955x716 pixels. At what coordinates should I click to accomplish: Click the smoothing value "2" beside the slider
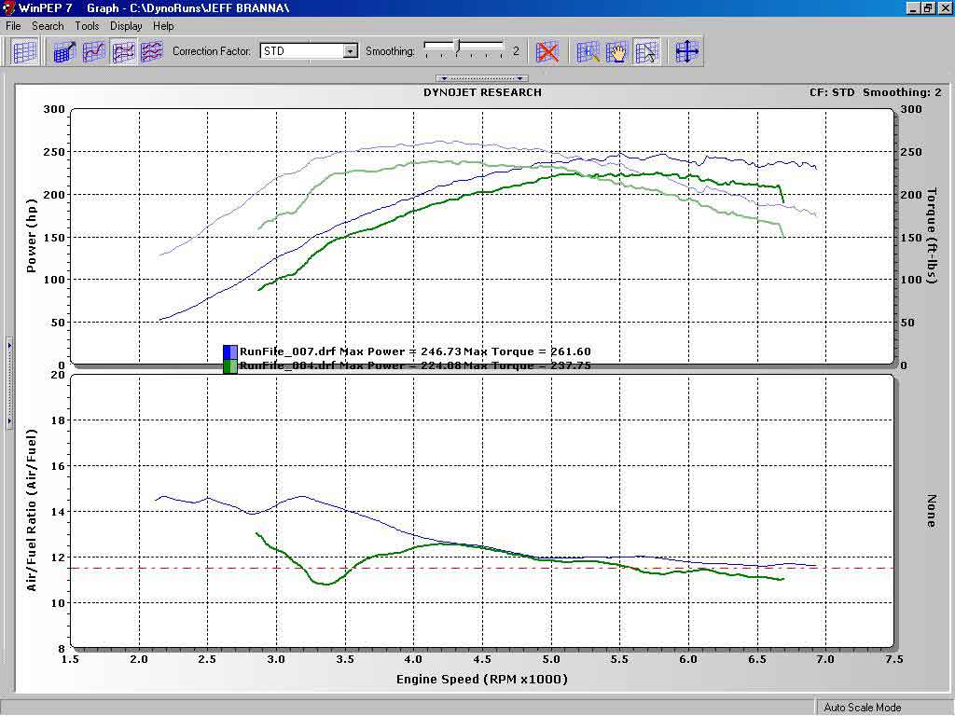click(x=516, y=51)
